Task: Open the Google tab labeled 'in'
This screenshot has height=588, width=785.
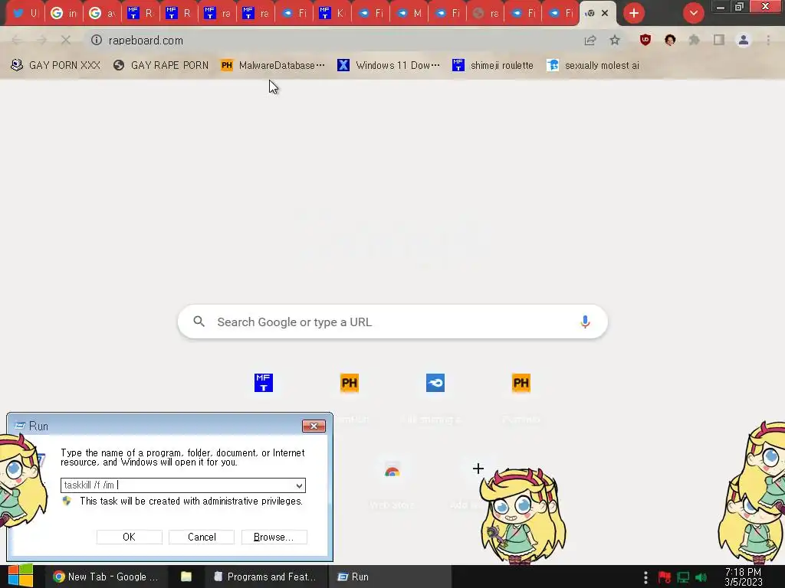Action: point(64,13)
